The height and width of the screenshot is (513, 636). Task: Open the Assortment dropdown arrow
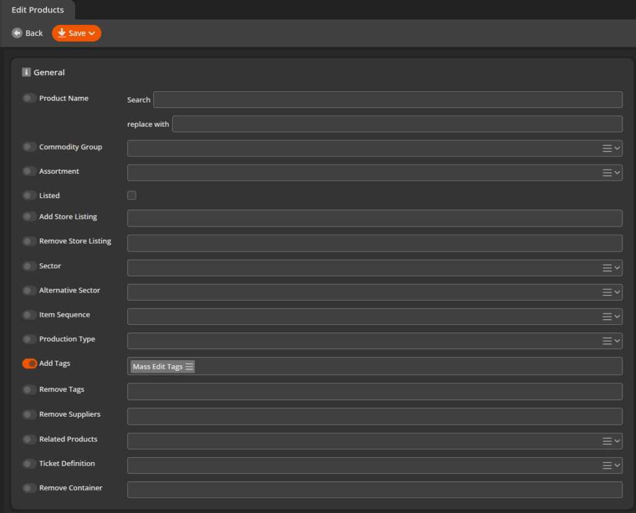(x=617, y=173)
